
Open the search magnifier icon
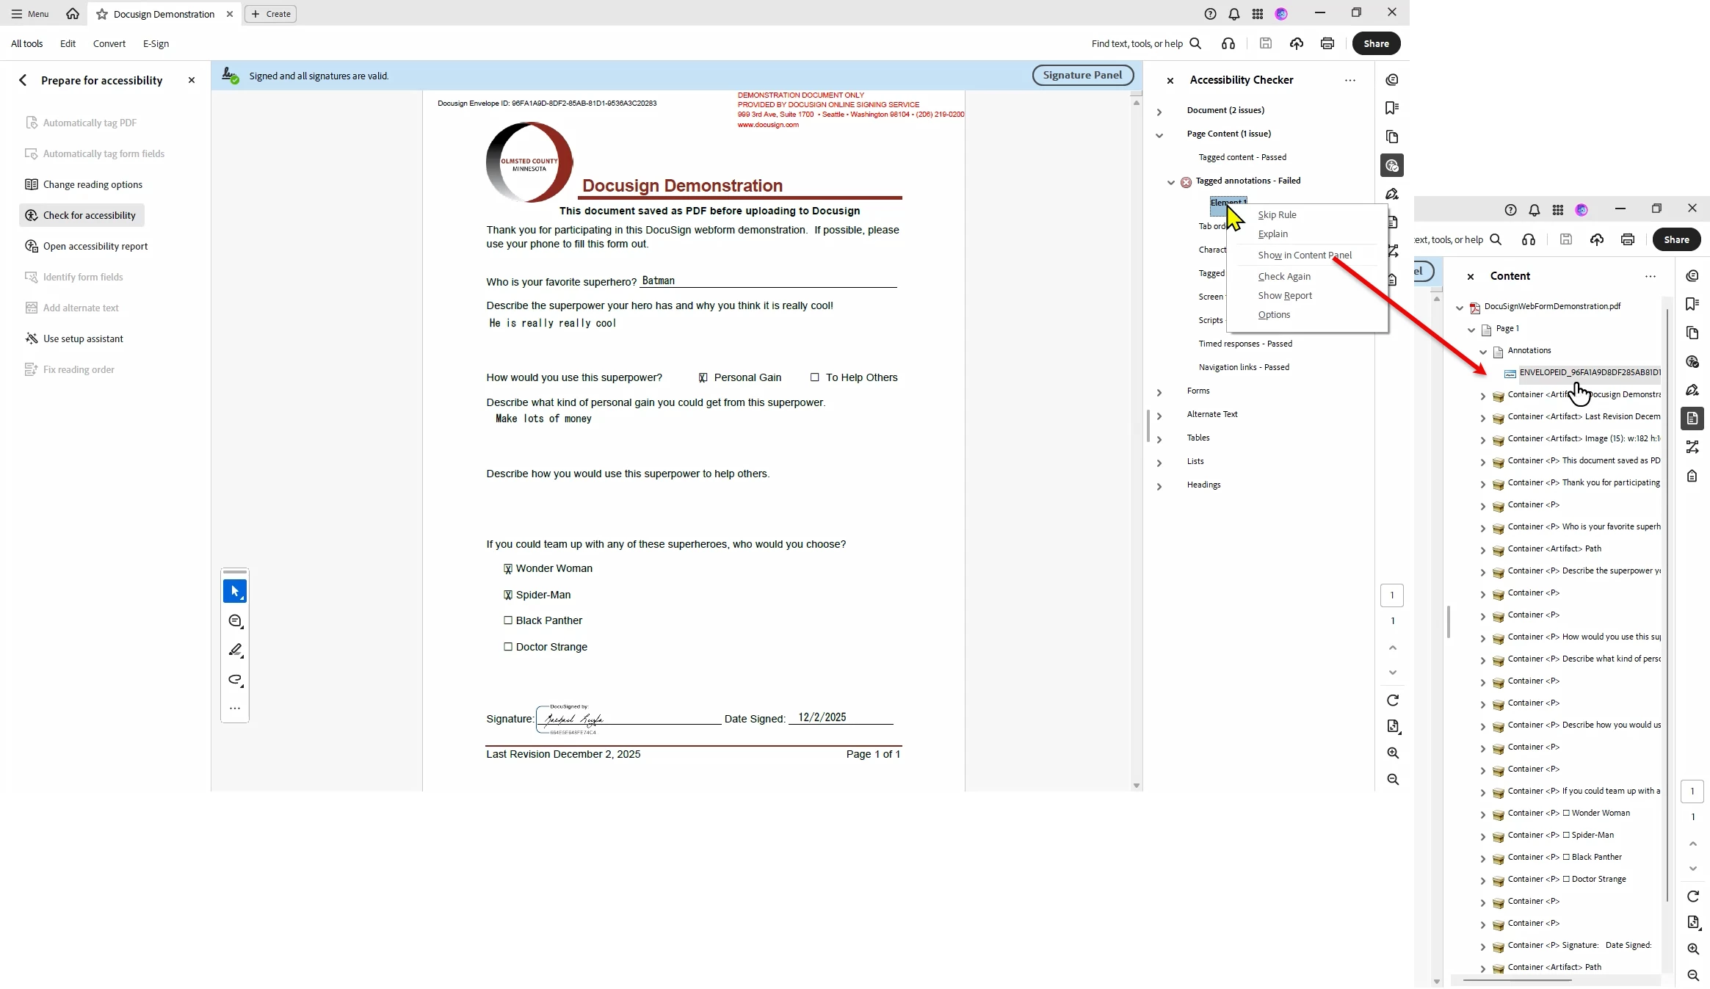(1195, 43)
